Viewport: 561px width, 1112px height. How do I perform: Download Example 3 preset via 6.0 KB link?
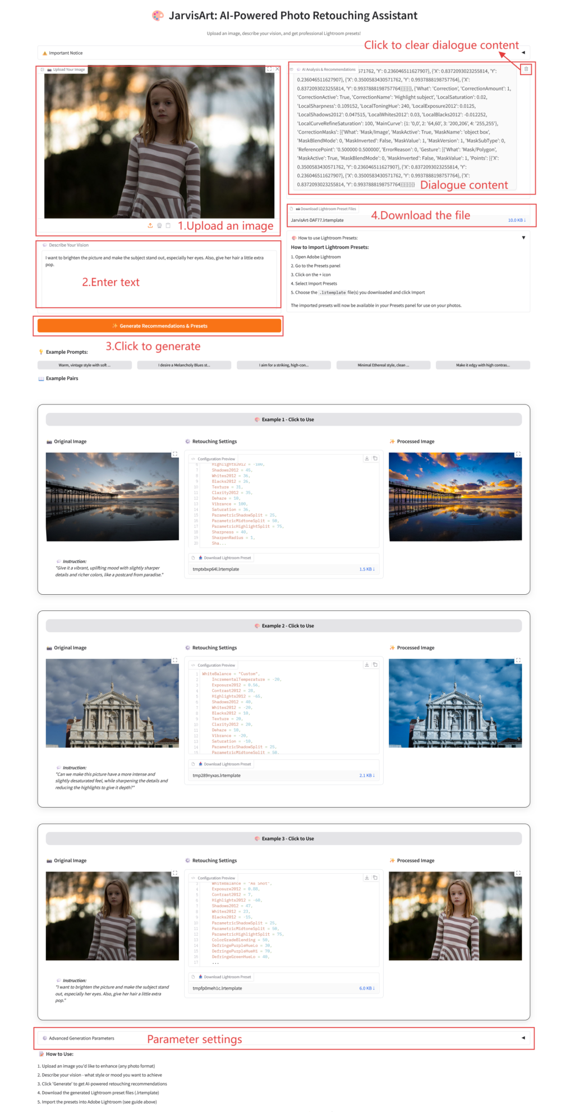(x=366, y=988)
